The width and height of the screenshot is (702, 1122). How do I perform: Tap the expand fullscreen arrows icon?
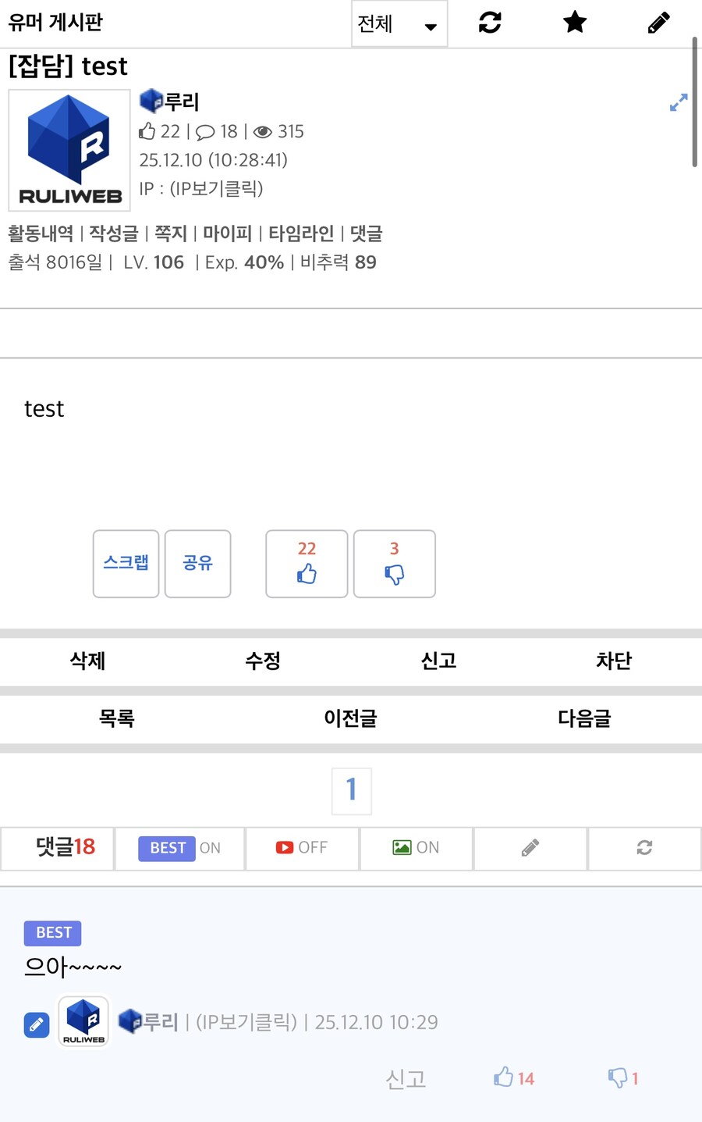coord(678,102)
